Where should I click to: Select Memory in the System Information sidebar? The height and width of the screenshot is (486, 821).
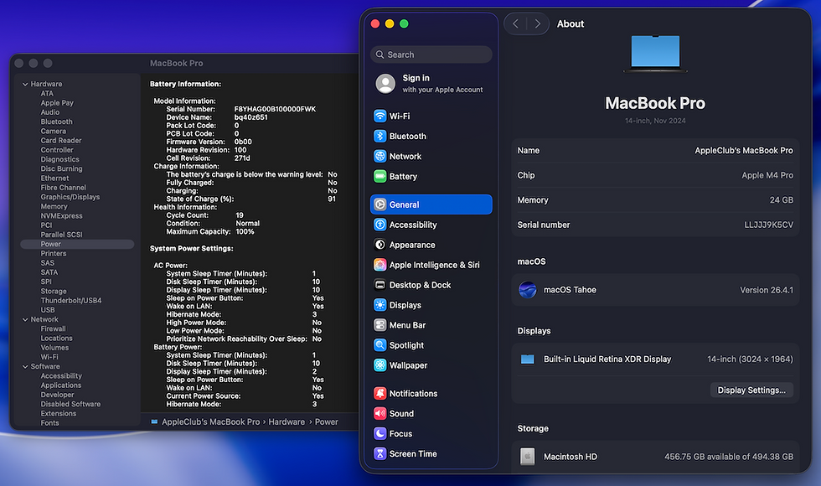pyautogui.click(x=54, y=206)
